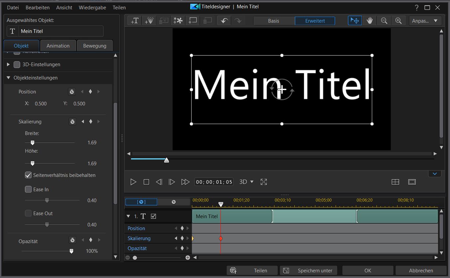This screenshot has height=278, width=450.
Task: Select the red Skalierung keyframe on timeline
Action: [221, 238]
